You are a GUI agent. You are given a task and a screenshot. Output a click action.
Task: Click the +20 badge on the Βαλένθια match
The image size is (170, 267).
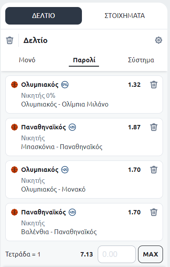(x=72, y=212)
